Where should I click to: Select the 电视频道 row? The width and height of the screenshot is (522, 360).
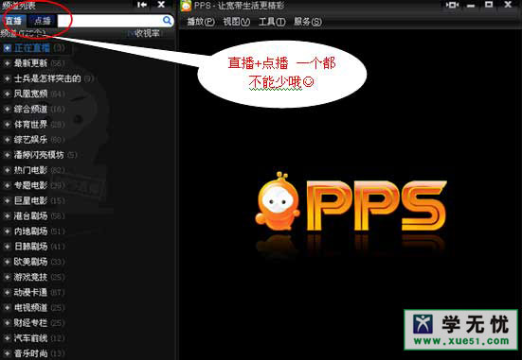coord(87,307)
